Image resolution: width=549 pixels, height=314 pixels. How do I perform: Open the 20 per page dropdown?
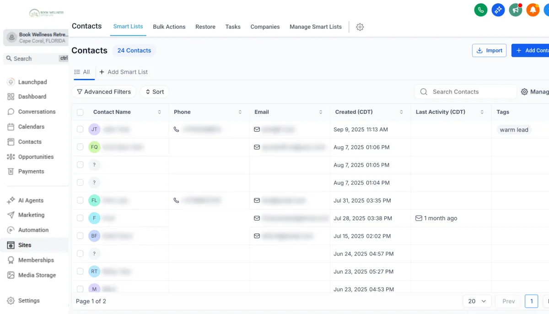click(x=477, y=301)
